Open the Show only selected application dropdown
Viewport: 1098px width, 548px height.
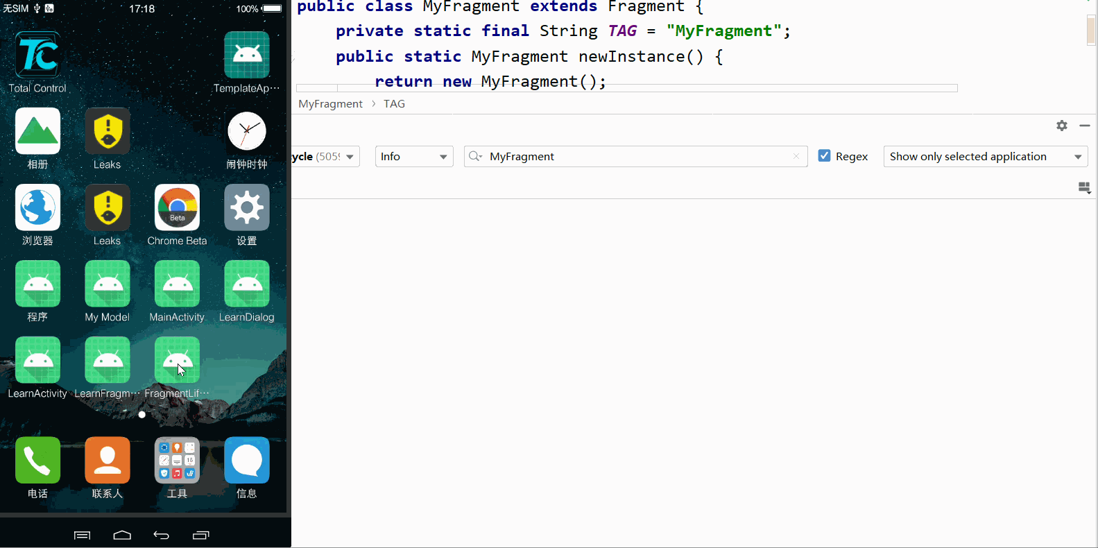985,157
